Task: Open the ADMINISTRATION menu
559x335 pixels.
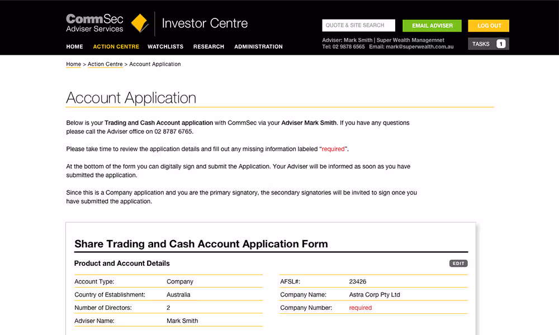Action: (258, 47)
